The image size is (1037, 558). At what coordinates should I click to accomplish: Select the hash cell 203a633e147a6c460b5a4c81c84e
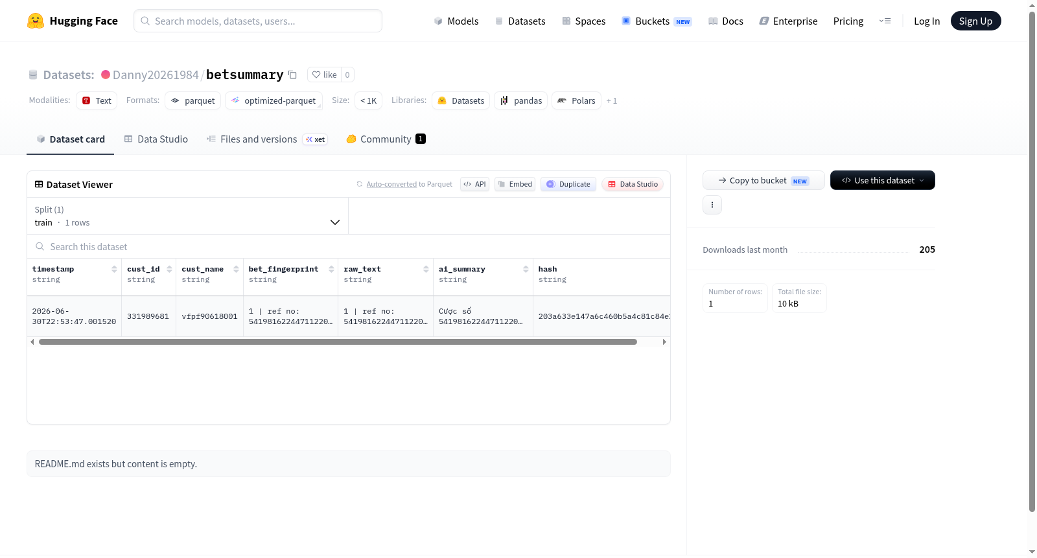pos(601,316)
